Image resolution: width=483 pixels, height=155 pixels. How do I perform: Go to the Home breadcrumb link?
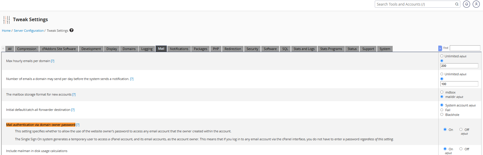coord(6,31)
